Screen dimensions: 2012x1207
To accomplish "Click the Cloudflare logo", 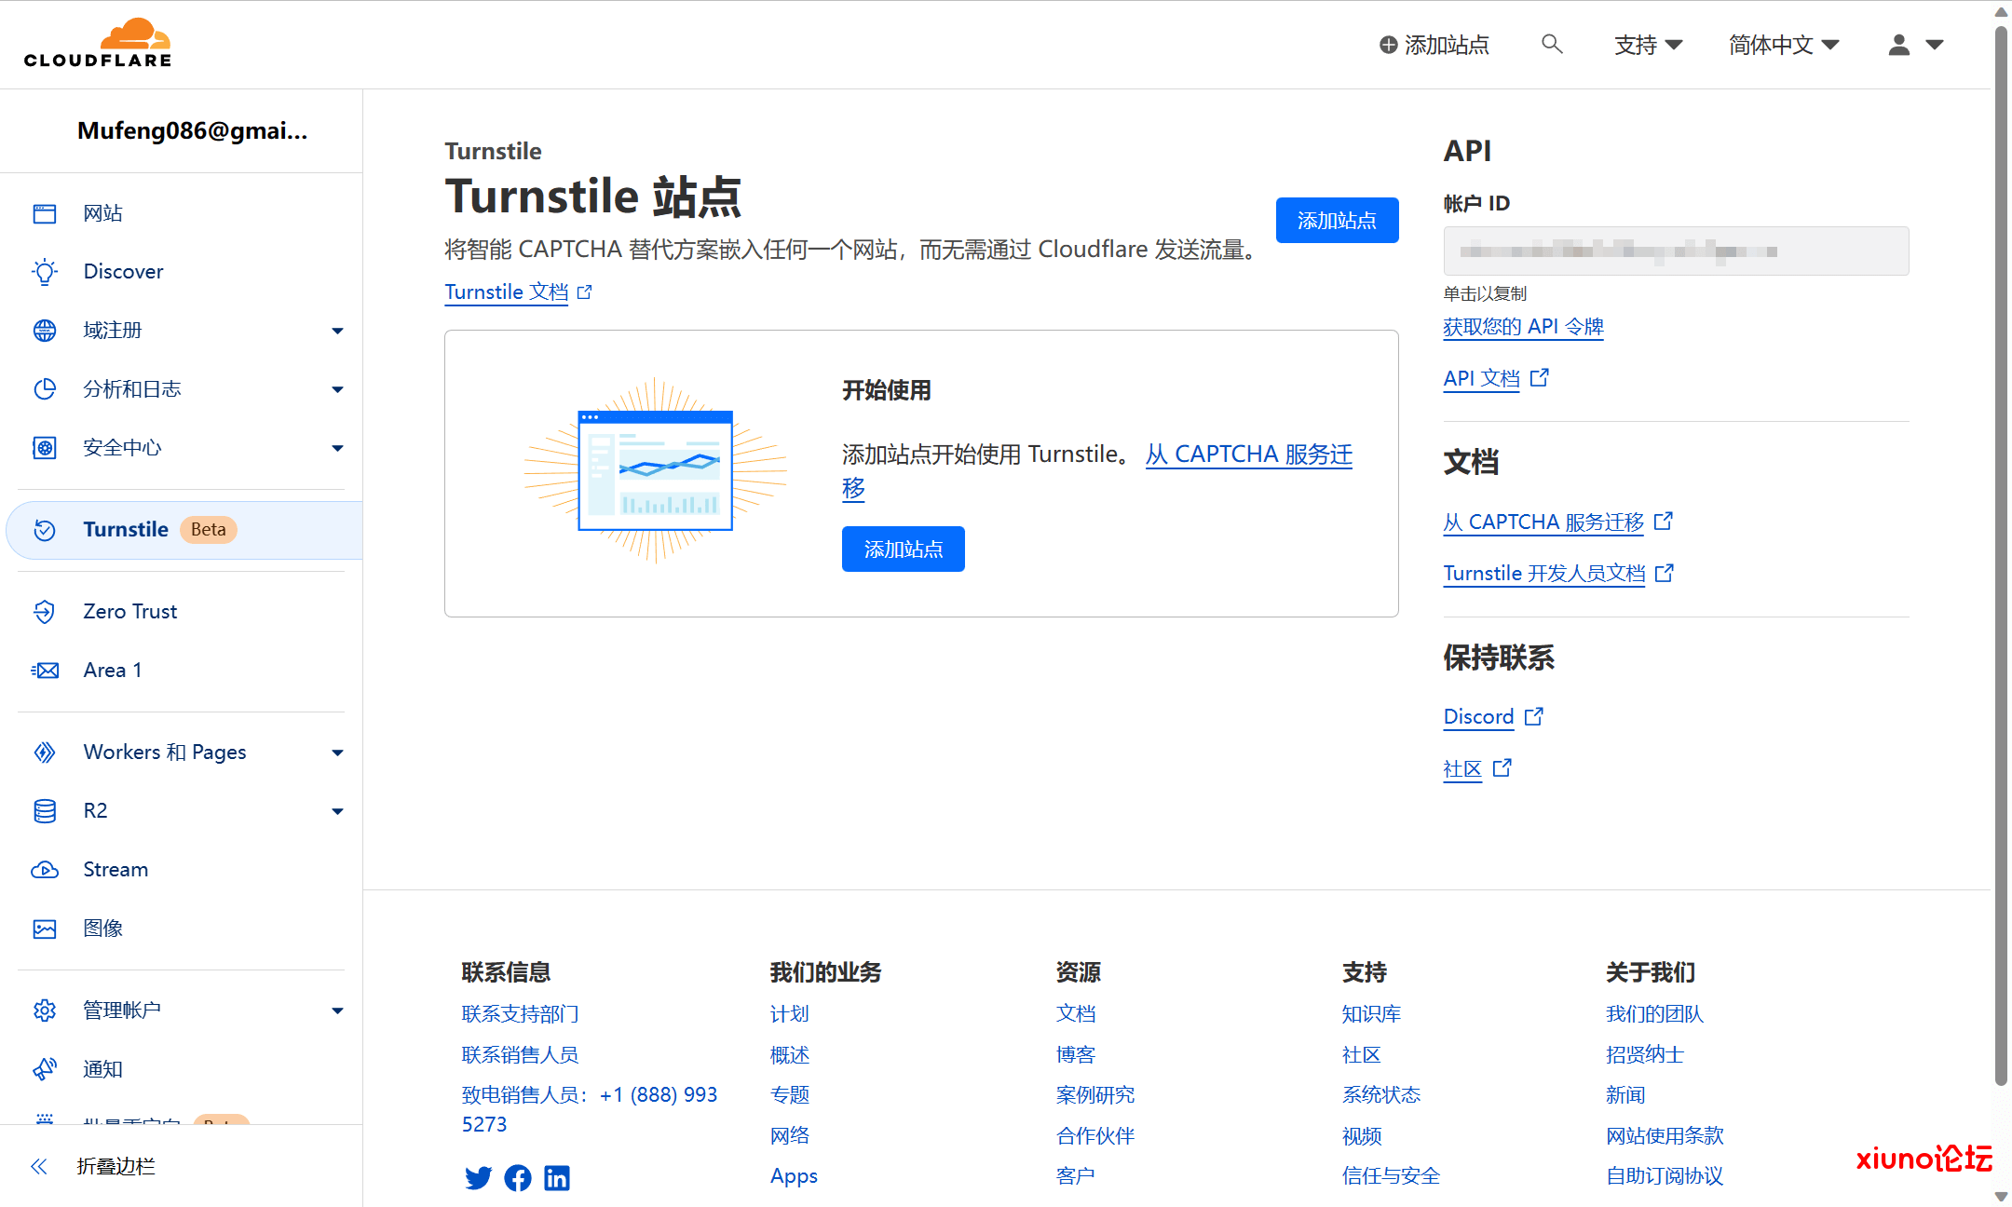I will point(97,41).
